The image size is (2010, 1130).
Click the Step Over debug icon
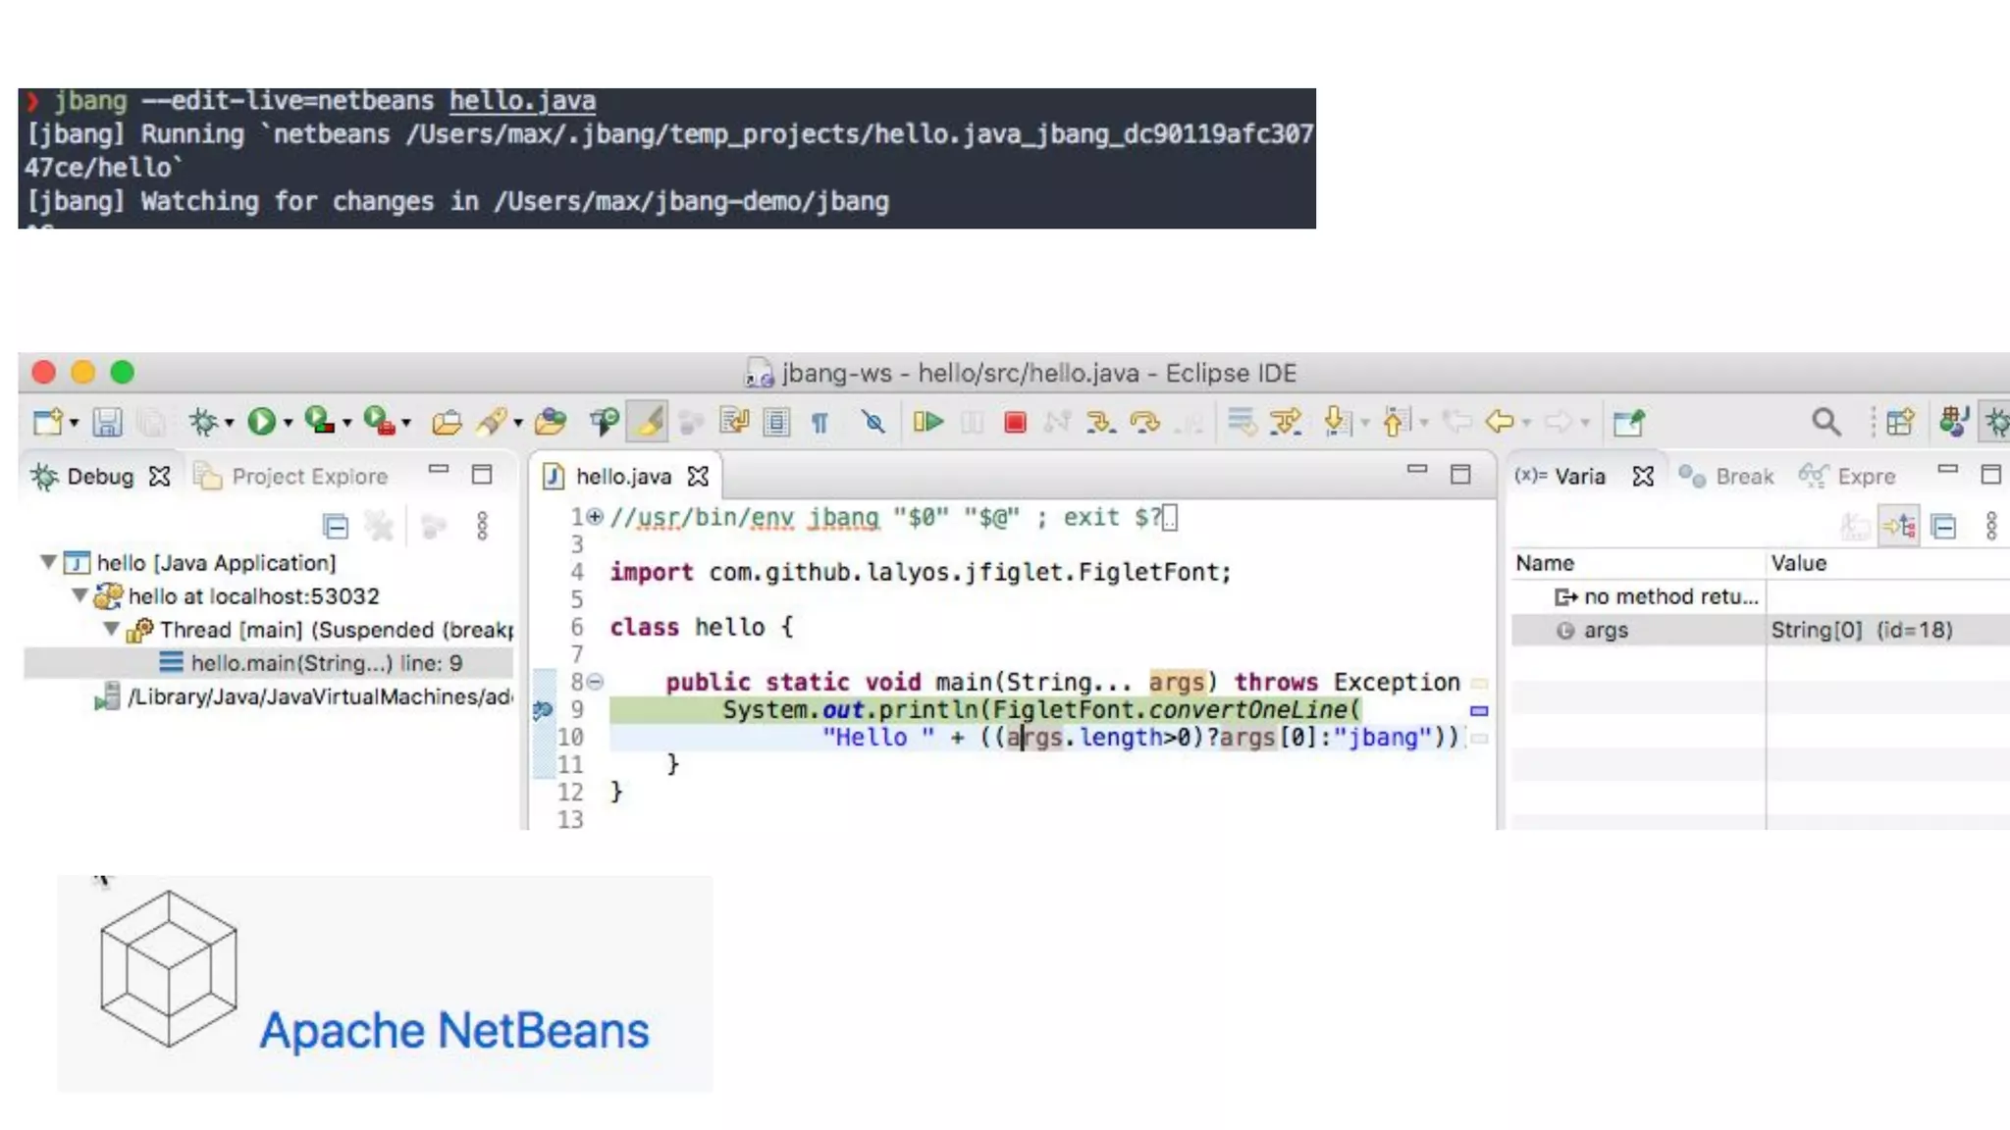coord(1144,423)
